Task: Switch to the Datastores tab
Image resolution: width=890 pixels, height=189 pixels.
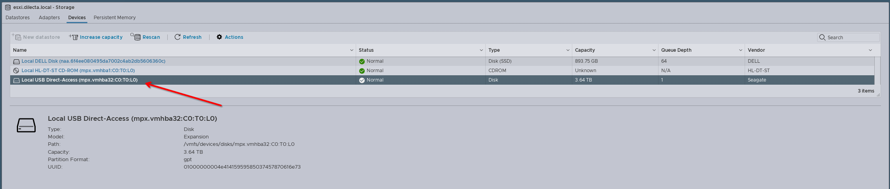Action: click(18, 18)
